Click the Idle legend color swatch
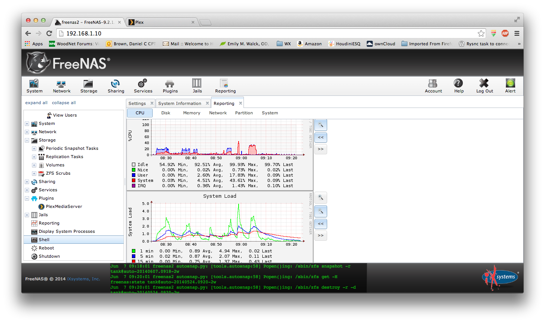This screenshot has width=545, height=323. [x=133, y=165]
